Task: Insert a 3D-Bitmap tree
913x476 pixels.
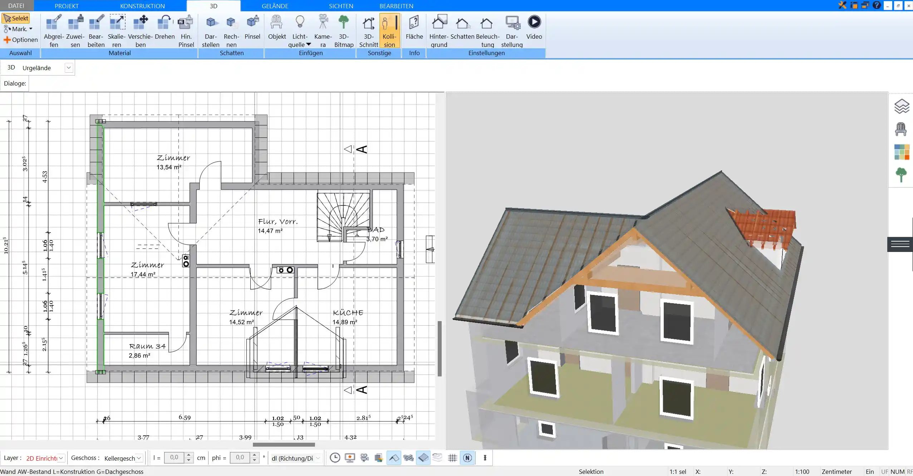Action: click(344, 31)
